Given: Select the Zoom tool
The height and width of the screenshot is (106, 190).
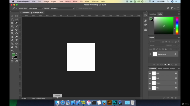Looking at the screenshot, I should click(x=17, y=47).
